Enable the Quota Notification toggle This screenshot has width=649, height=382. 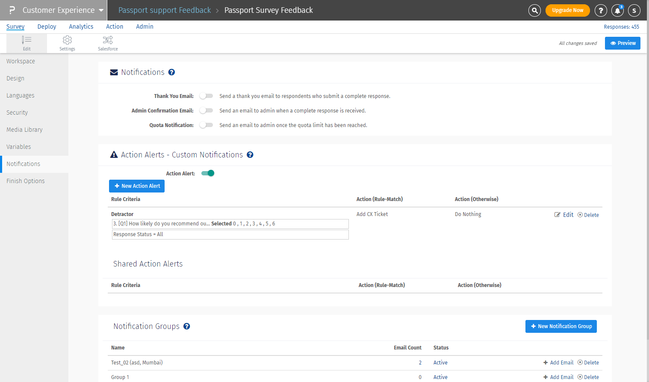point(206,125)
